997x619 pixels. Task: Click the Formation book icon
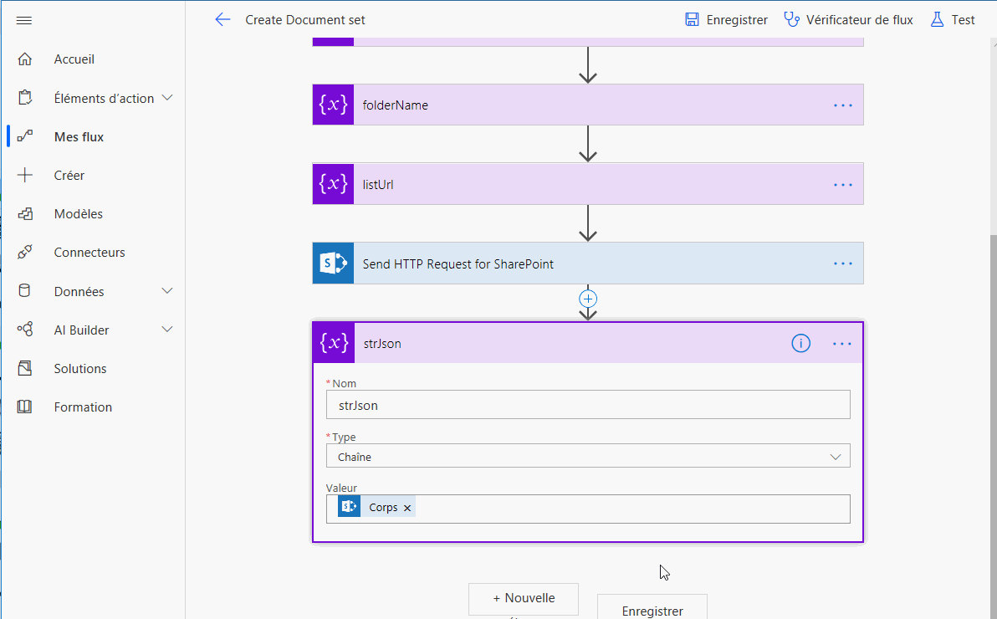pos(25,407)
